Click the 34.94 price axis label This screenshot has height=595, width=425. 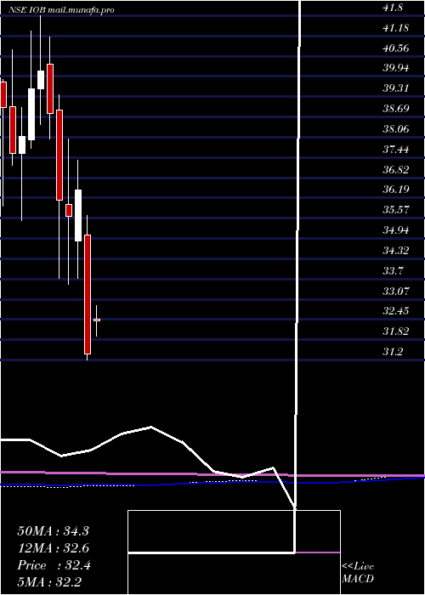tap(396, 230)
